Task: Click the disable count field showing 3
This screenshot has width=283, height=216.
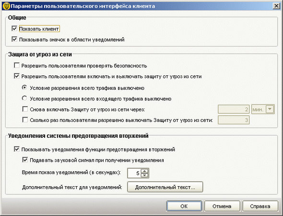Action: pyautogui.click(x=234, y=120)
